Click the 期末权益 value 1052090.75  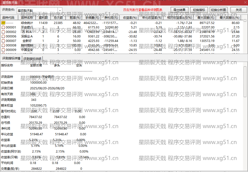tap(38, 106)
